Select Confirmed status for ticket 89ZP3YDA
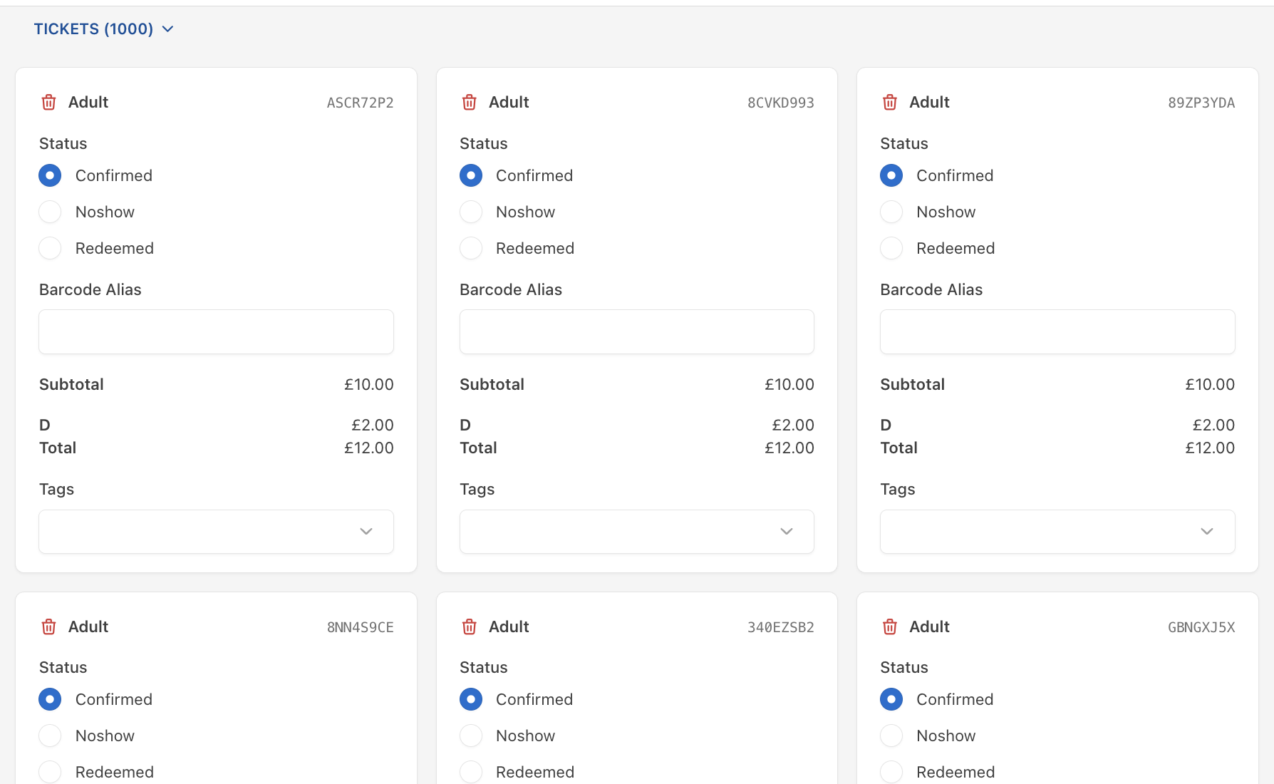This screenshot has height=784, width=1274. [x=891, y=175]
